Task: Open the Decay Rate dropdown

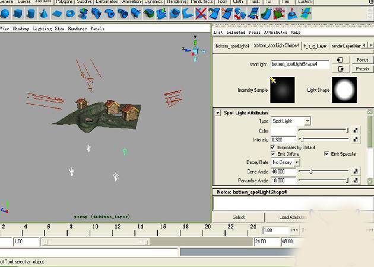Action: pyautogui.click(x=286, y=162)
